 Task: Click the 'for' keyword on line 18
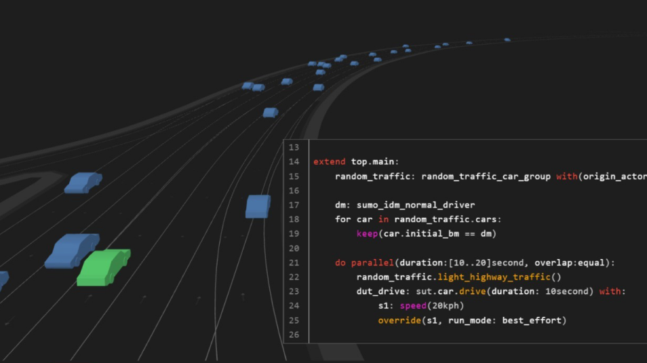(x=342, y=219)
